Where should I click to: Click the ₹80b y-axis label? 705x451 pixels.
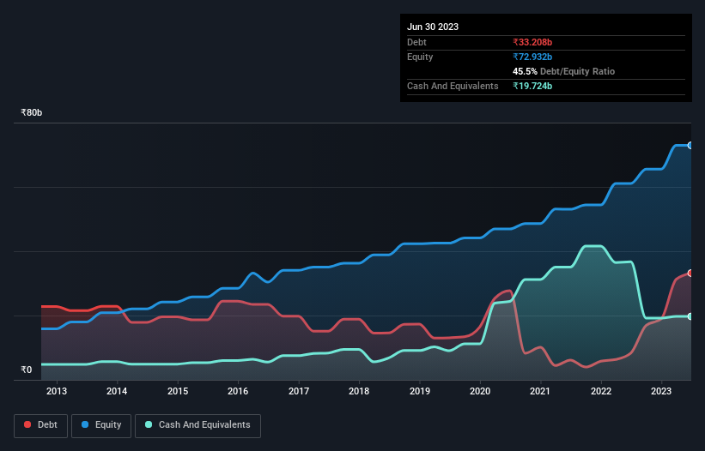32,112
